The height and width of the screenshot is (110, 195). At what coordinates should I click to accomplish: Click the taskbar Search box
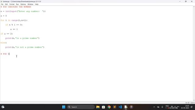click(81, 107)
